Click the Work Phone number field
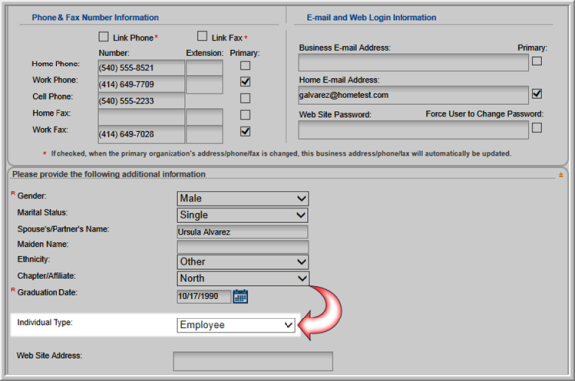 click(x=142, y=84)
